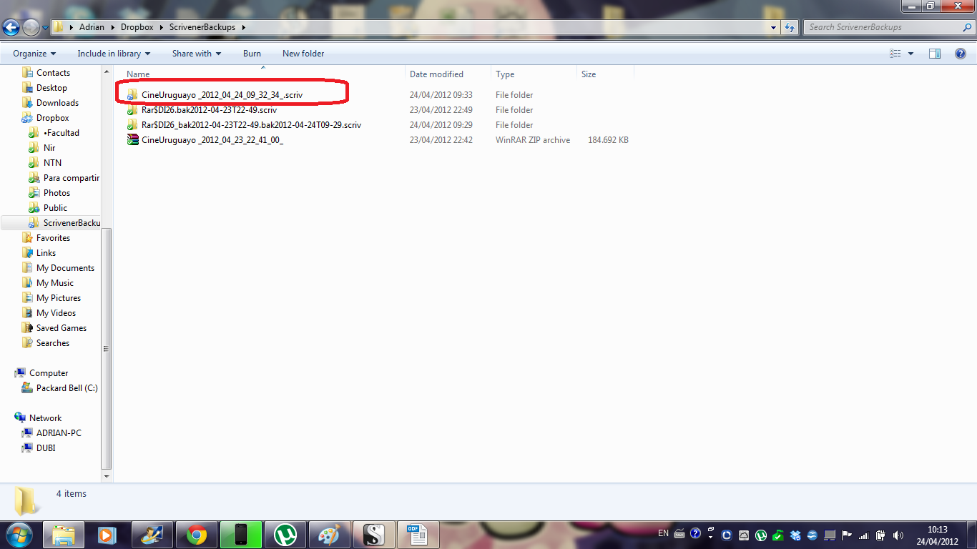Switch to the green phone app on the taskbar
Viewport: 977px width, 549px height.
tap(240, 535)
